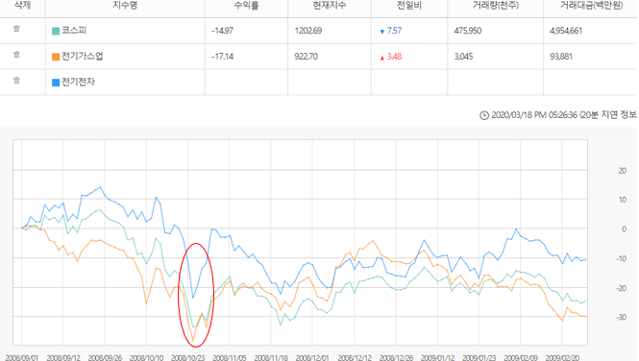Click the 4,954,661 trade amount value
The image size is (639, 361).
pos(566,31)
